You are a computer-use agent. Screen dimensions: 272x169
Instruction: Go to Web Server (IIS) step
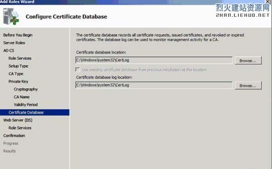pyautogui.click(x=18, y=120)
